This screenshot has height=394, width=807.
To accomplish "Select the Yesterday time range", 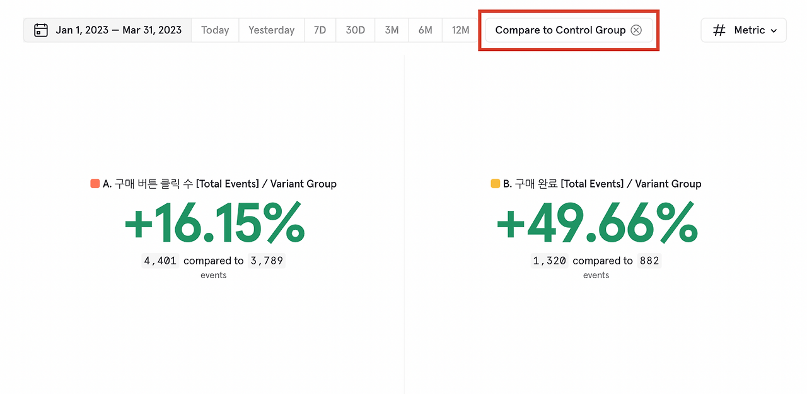I will click(x=271, y=30).
